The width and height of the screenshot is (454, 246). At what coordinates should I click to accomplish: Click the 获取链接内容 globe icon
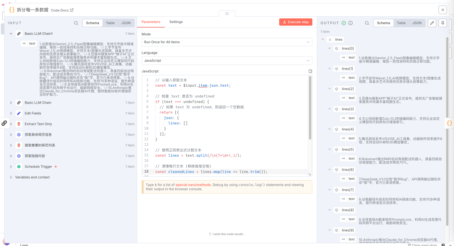(19, 156)
